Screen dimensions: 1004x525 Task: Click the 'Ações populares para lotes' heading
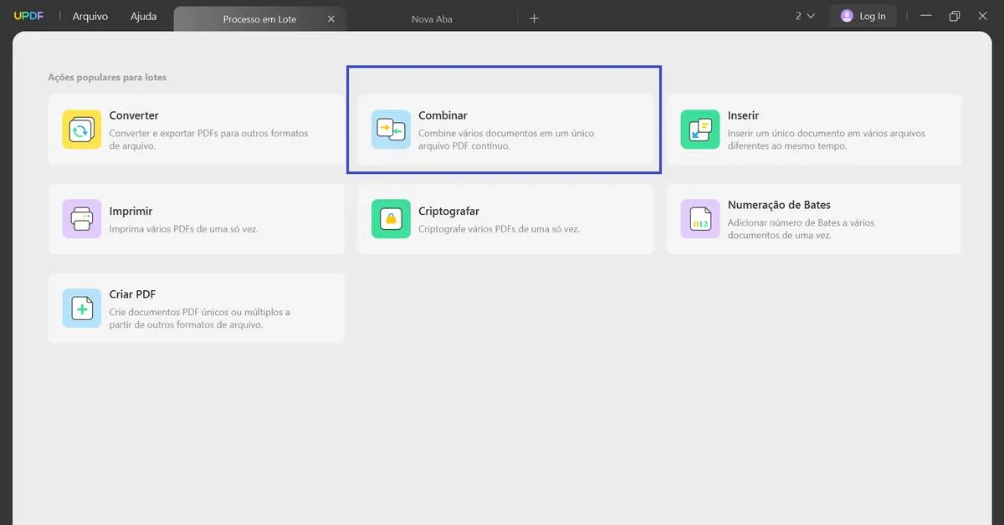tap(107, 78)
